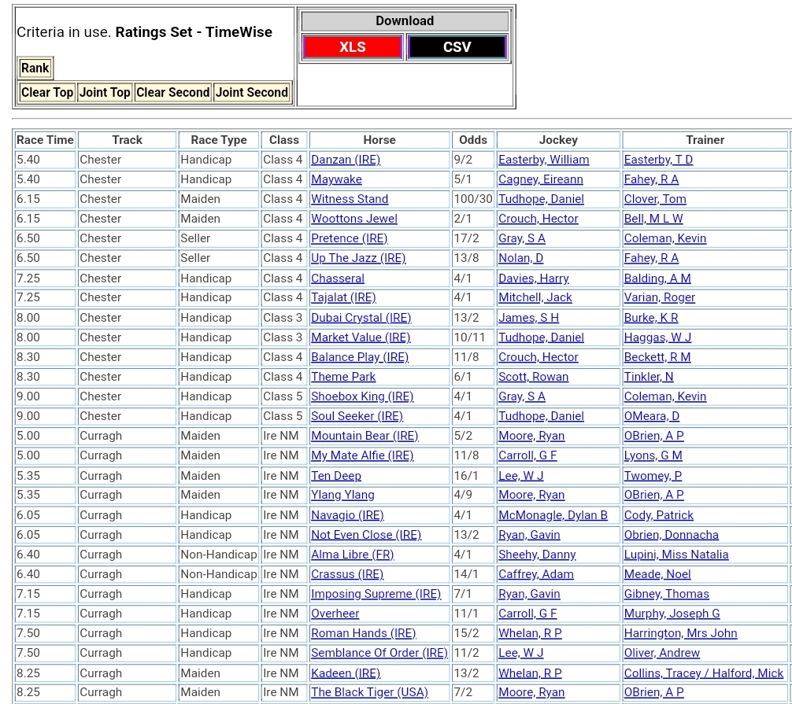Viewport: 792px width, 704px height.
Task: Click the Horse column header
Action: point(379,140)
